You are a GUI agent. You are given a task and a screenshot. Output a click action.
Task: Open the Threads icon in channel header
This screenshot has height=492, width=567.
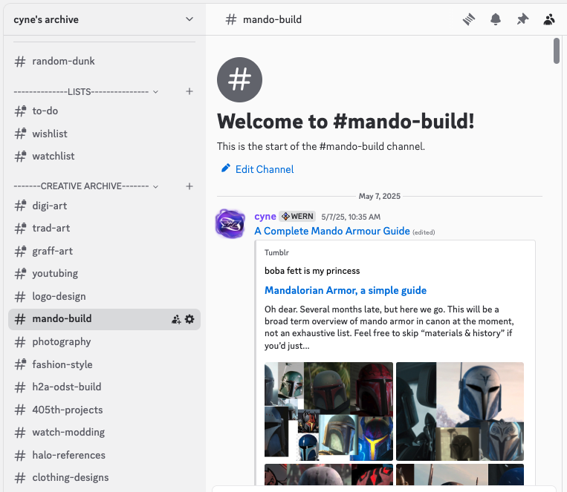(x=469, y=19)
